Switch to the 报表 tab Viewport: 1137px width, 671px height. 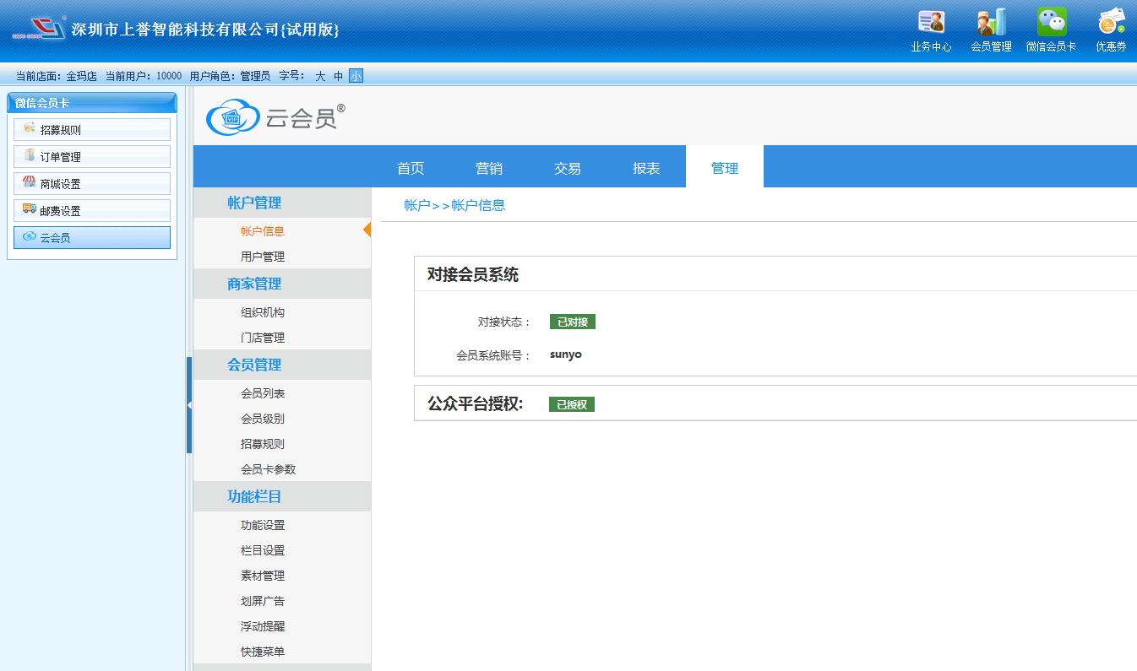pos(646,168)
